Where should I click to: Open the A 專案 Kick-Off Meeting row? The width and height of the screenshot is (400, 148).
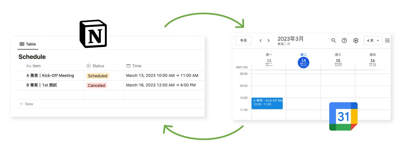(x=50, y=75)
